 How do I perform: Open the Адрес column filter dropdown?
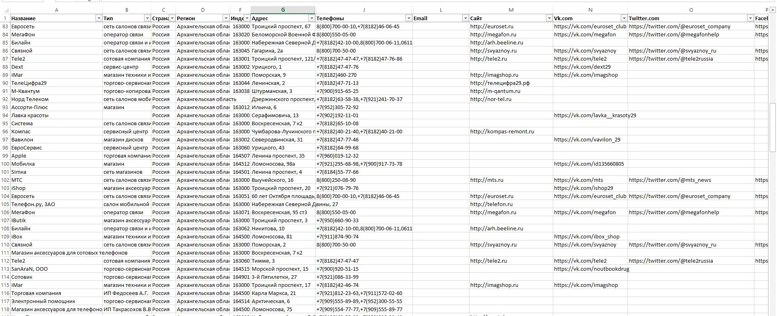tap(312, 18)
